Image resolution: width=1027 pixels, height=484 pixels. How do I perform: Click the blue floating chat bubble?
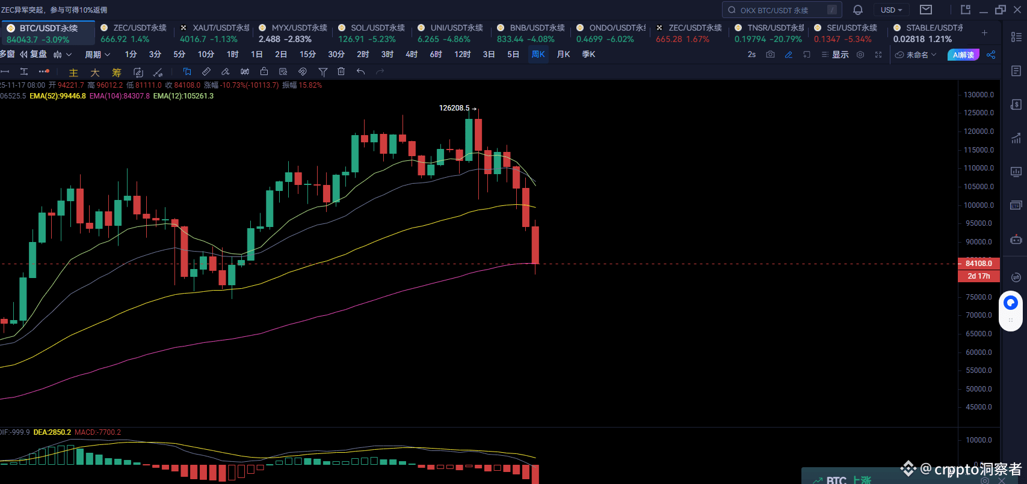(x=1011, y=303)
